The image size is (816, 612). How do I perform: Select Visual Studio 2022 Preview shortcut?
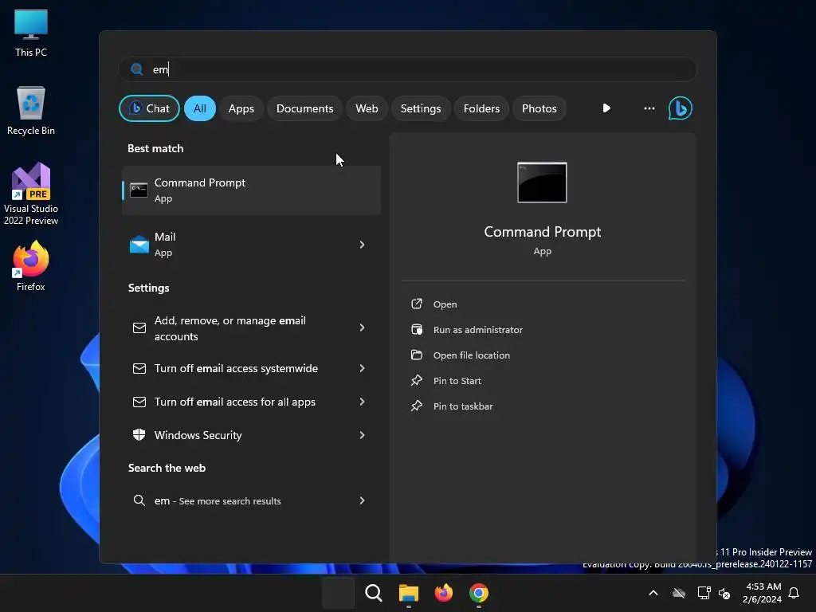pyautogui.click(x=31, y=194)
